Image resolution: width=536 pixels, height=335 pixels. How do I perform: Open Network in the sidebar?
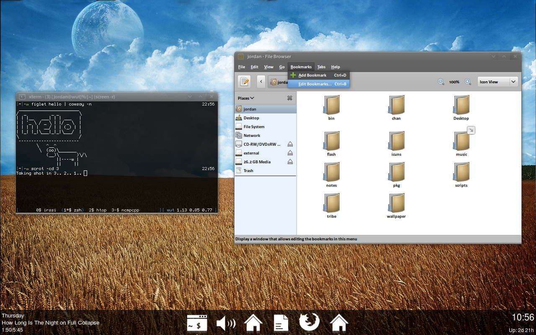click(265, 136)
